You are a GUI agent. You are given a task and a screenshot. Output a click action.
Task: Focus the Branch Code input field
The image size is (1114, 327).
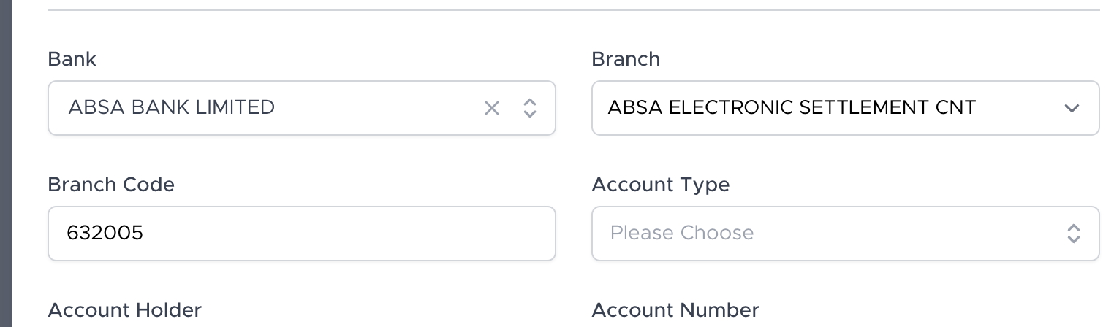[x=329, y=234]
